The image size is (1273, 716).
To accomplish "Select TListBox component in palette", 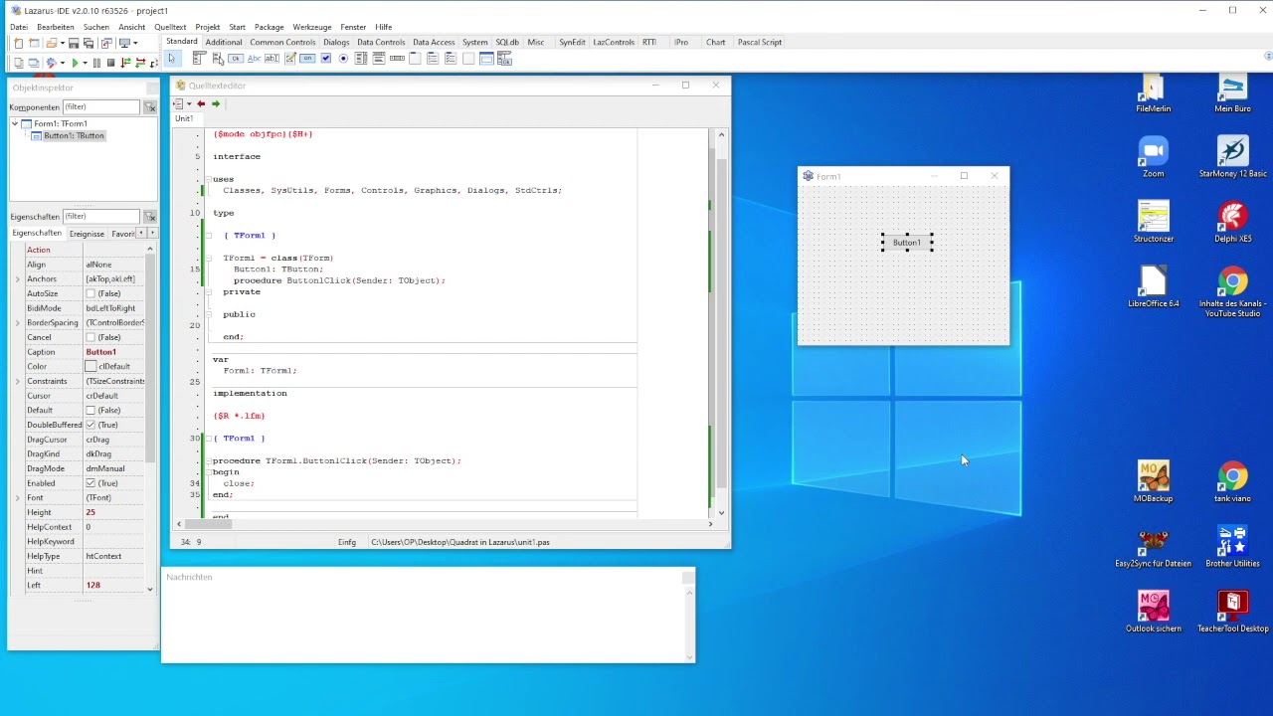I will pyautogui.click(x=361, y=59).
